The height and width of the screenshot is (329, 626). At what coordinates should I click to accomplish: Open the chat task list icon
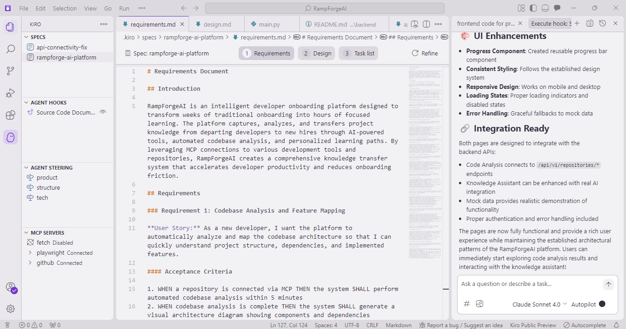(590, 23)
